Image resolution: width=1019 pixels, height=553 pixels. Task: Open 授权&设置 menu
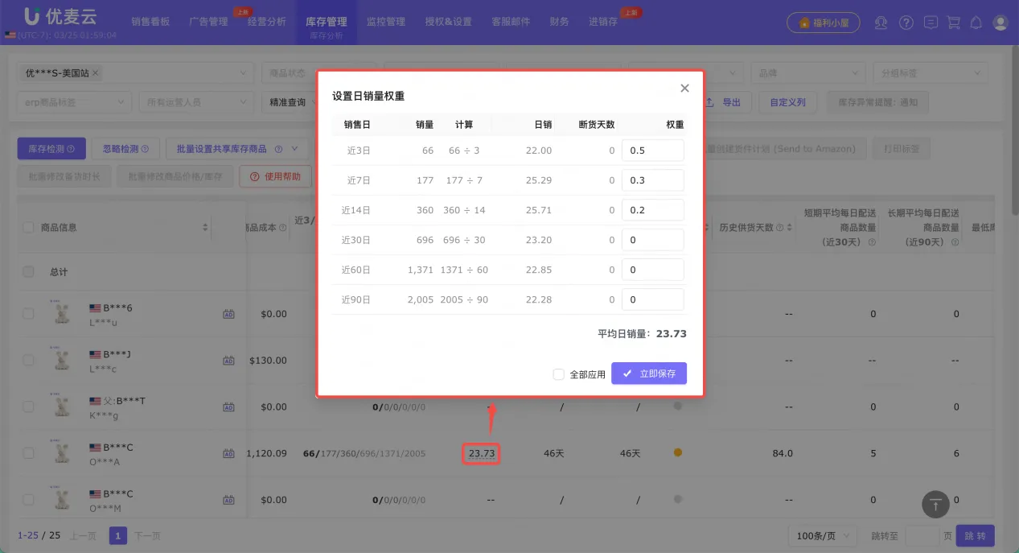[x=449, y=22]
